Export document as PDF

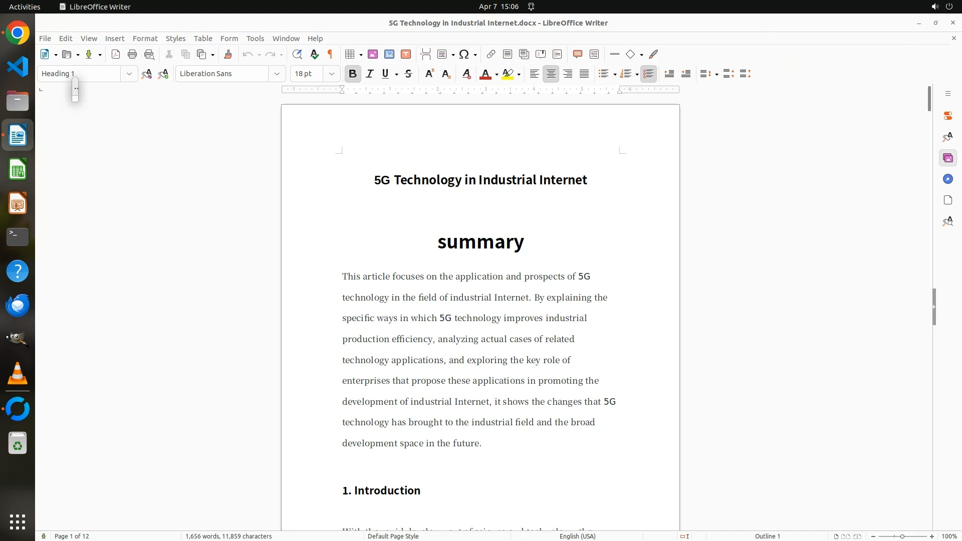pyautogui.click(x=116, y=55)
